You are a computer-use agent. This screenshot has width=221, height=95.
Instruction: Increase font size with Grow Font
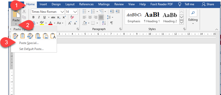pos(70,23)
